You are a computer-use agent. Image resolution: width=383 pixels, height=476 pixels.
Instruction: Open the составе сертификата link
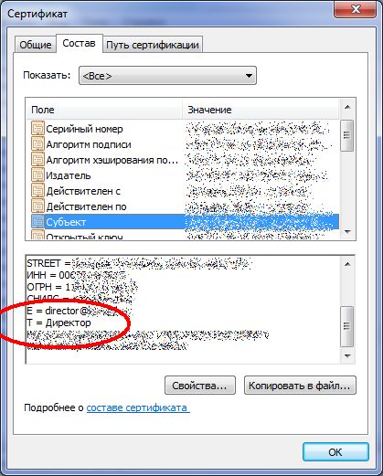pos(138,407)
